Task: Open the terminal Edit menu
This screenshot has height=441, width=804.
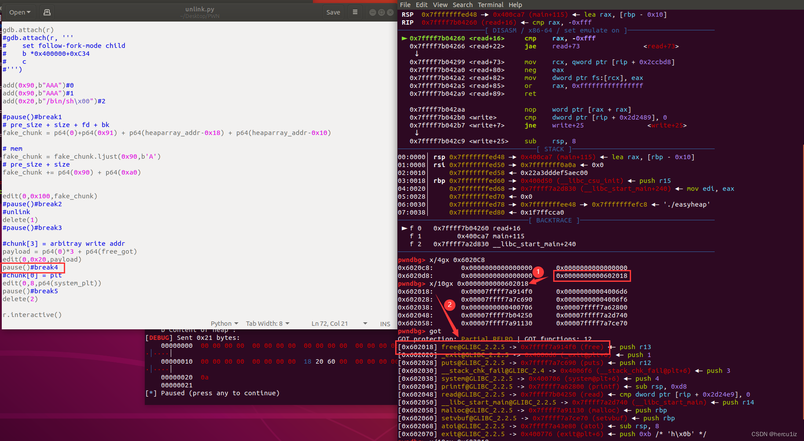Action: click(x=422, y=5)
